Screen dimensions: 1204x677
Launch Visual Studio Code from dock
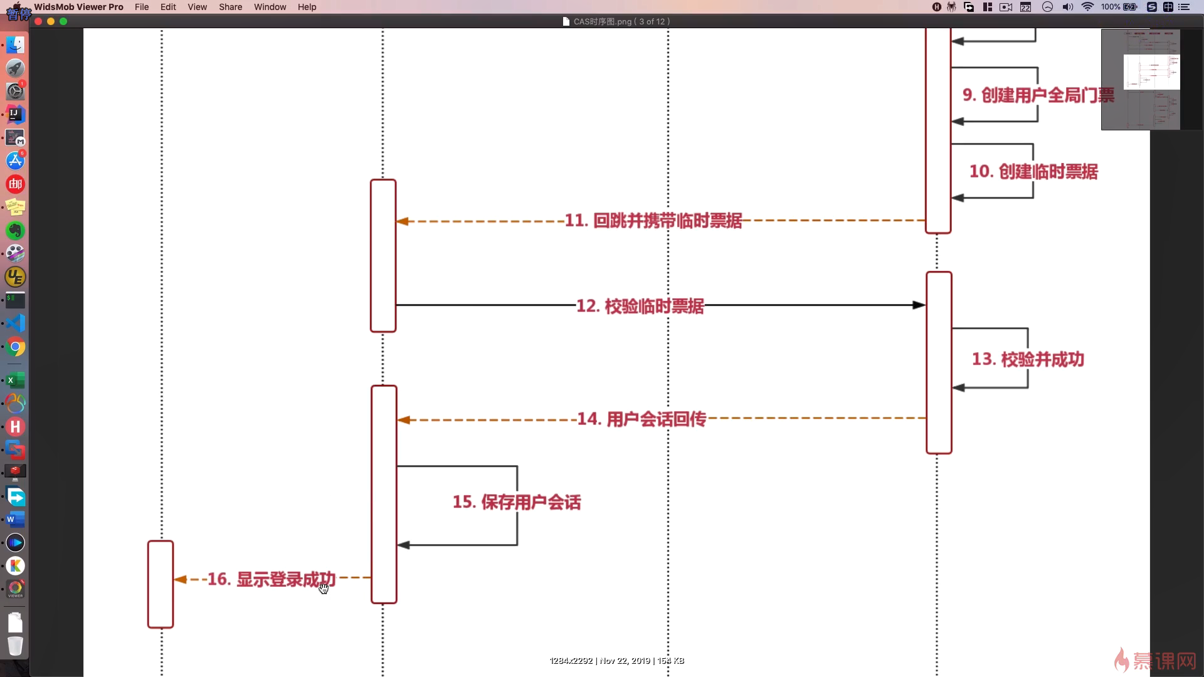[16, 323]
